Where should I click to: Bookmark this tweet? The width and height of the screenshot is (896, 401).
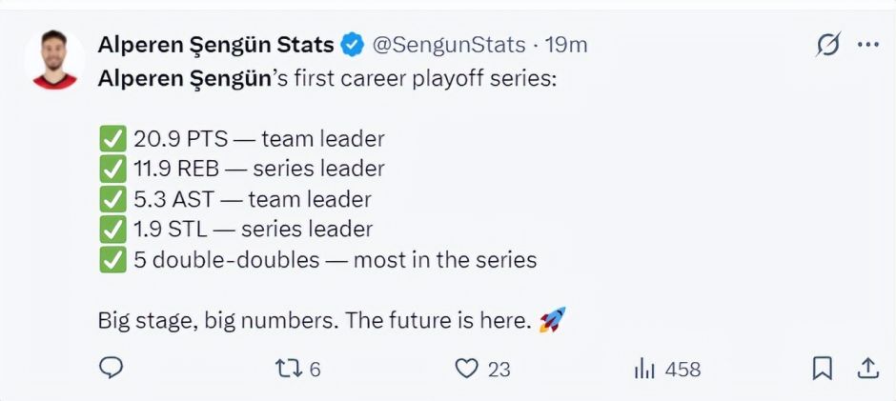tap(823, 369)
